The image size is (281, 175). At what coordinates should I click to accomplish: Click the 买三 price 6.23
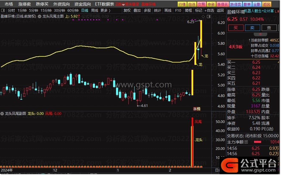[256, 72]
